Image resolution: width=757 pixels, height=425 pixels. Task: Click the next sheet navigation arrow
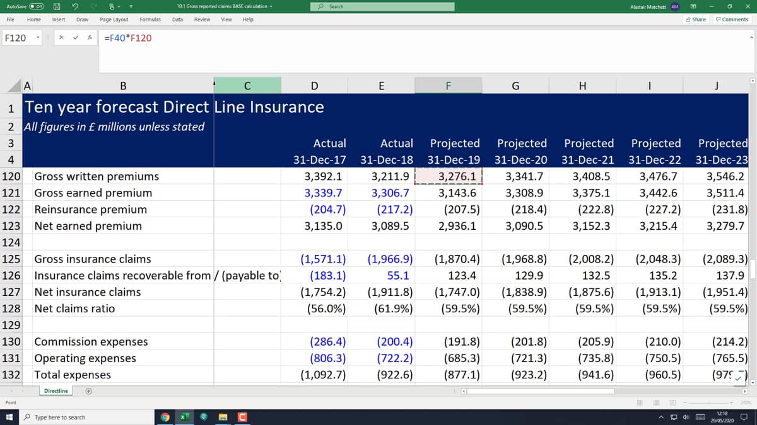[x=23, y=391]
